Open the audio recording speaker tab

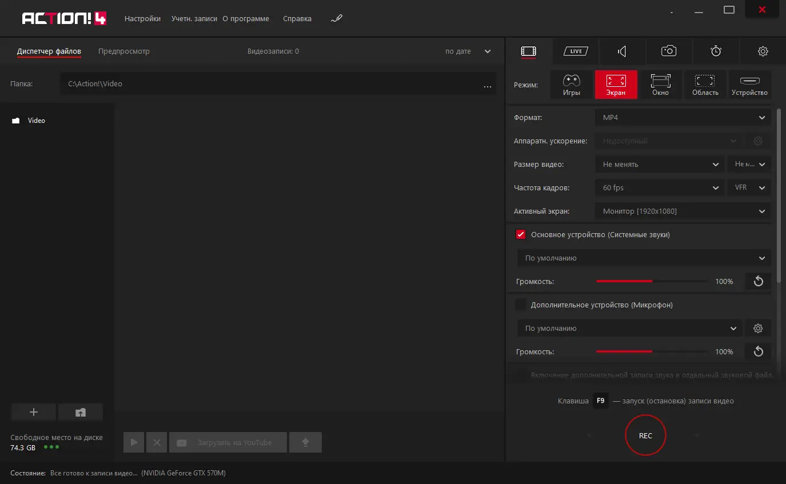tap(622, 51)
